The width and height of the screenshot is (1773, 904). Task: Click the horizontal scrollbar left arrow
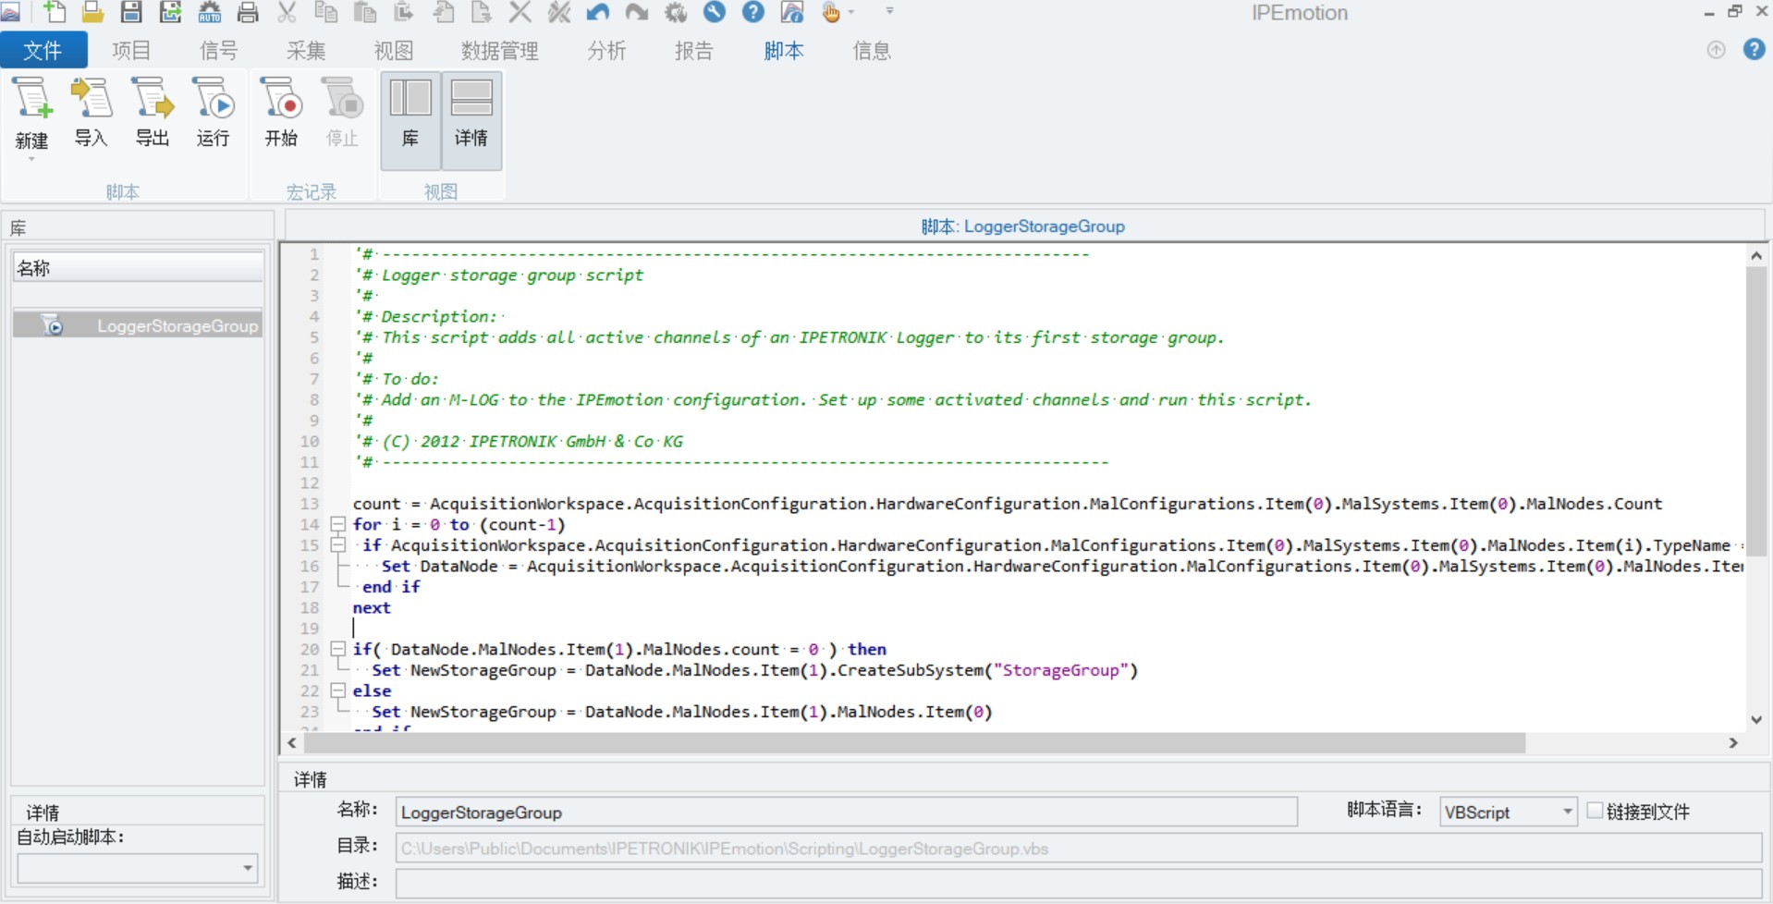click(x=292, y=742)
